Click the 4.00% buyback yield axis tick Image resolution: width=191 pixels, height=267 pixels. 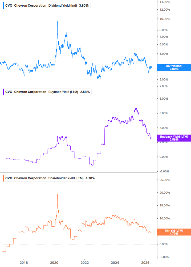164,128
